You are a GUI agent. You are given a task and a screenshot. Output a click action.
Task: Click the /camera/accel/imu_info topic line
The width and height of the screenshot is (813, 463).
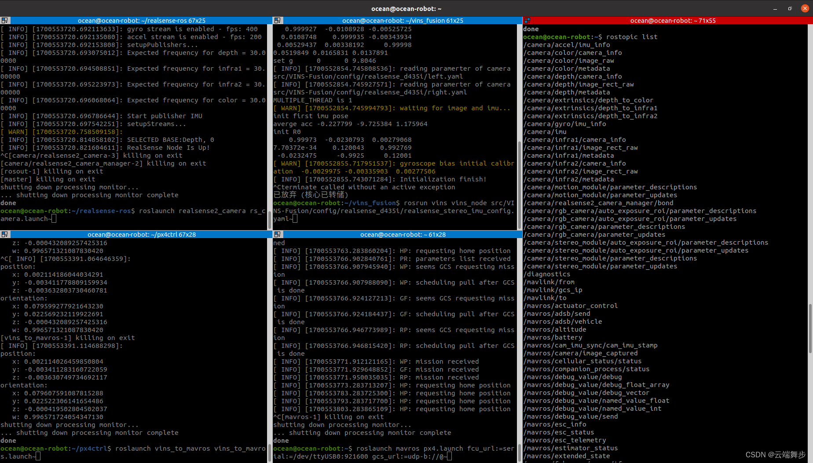click(x=567, y=45)
